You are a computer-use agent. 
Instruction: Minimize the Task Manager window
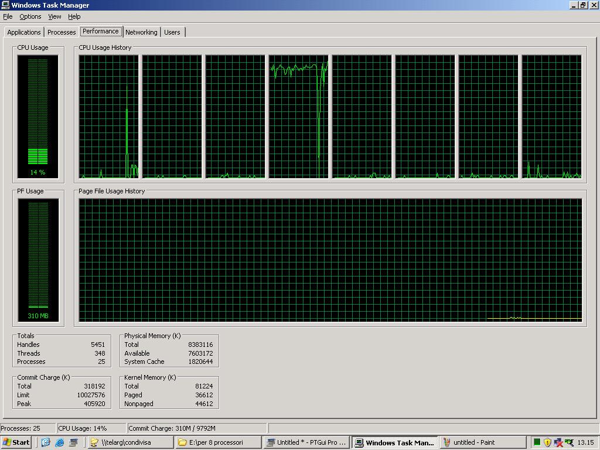[574, 5]
